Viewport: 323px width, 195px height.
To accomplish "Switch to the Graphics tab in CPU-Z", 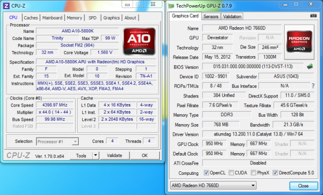I will click(112, 18).
